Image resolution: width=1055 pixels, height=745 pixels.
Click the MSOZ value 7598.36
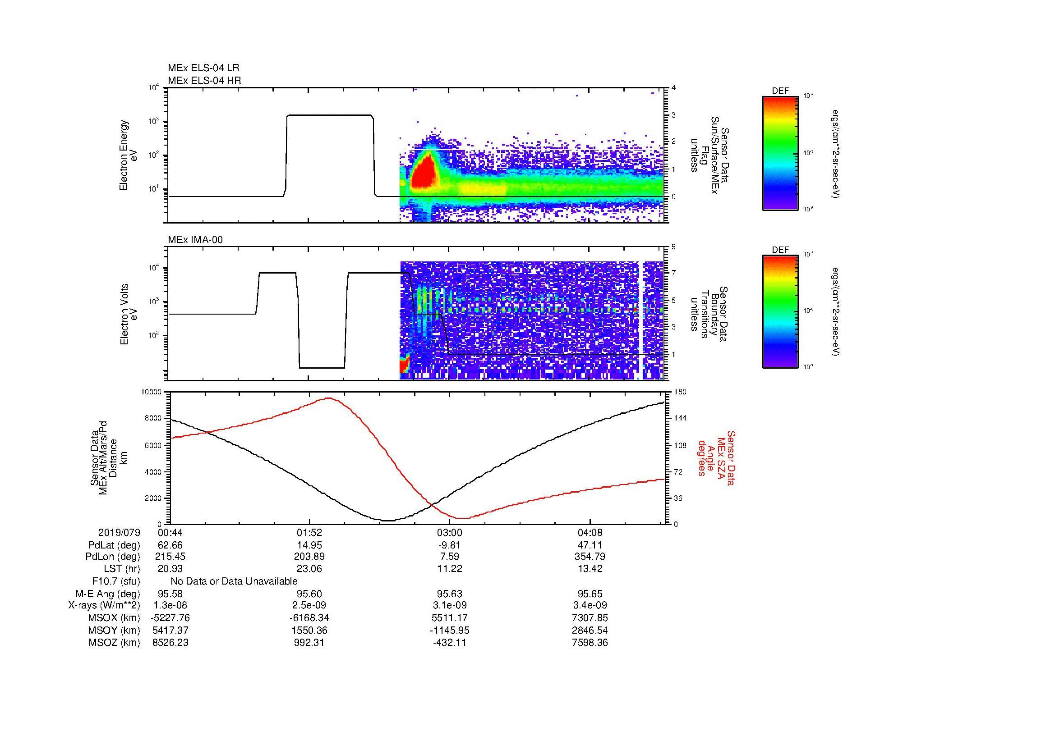click(590, 643)
